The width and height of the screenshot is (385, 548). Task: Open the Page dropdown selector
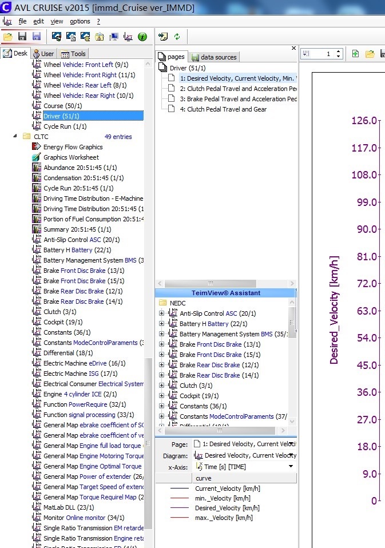(291, 444)
